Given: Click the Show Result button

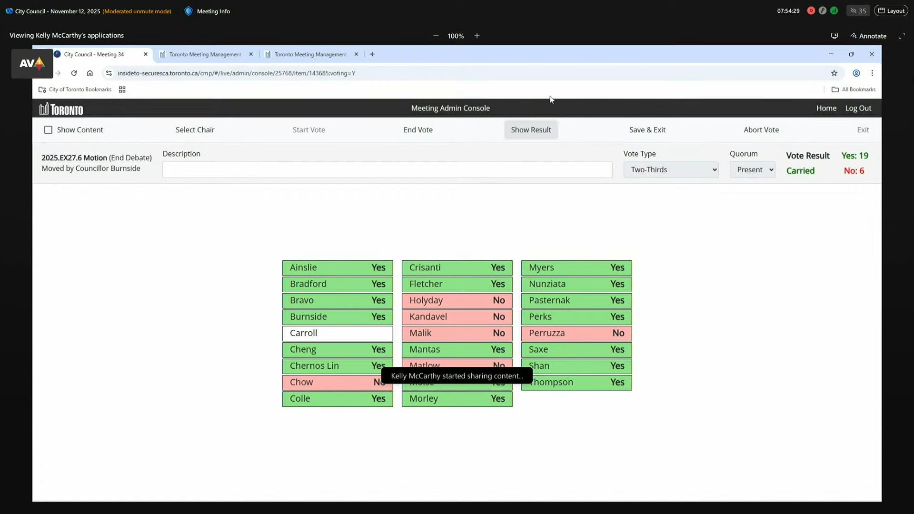Looking at the screenshot, I should pos(531,129).
